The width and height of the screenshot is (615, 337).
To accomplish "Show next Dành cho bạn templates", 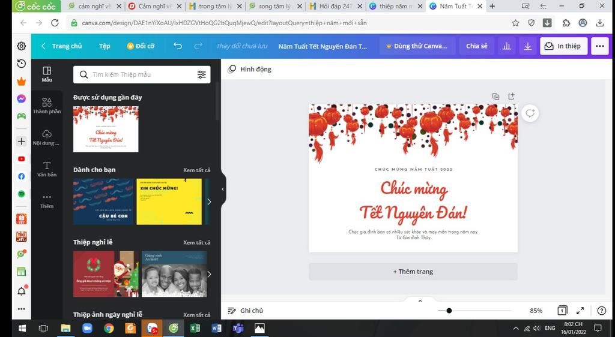I will click(209, 201).
